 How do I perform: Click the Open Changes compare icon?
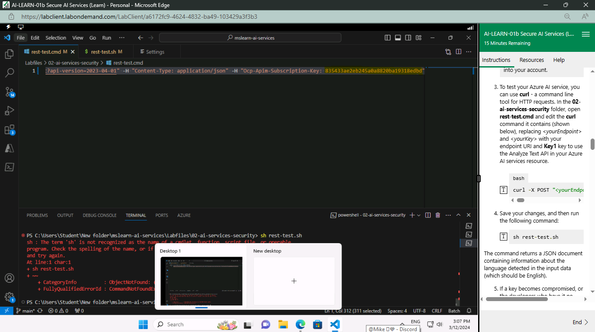point(448,51)
